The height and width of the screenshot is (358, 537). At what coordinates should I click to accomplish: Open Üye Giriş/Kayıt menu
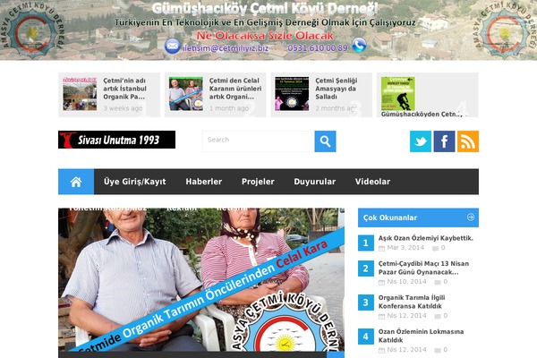coord(134,182)
